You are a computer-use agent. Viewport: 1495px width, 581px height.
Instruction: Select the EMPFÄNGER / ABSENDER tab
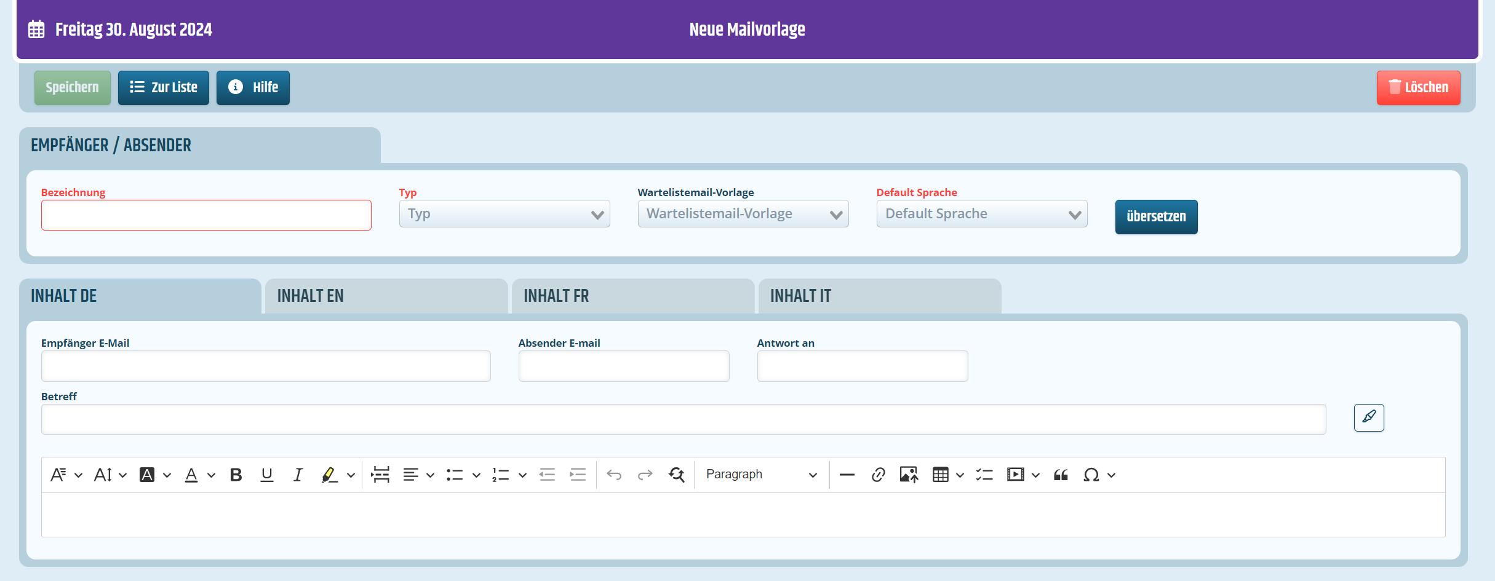click(x=200, y=146)
